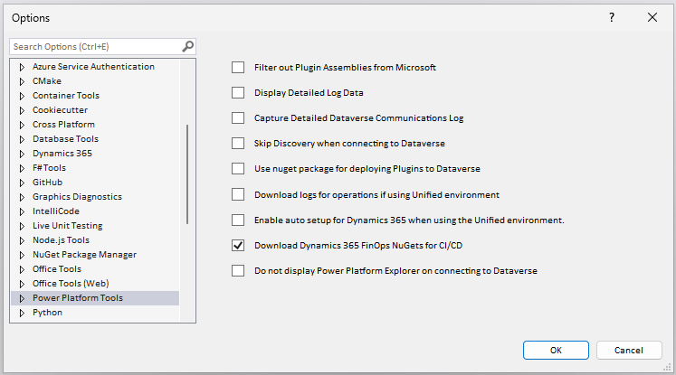Viewport: 676px width, 375px height.
Task: Check Do not display Power Platform Explorer
Action: (238, 271)
